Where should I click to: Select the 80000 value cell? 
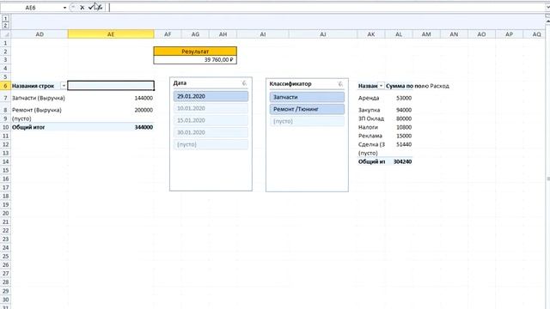pos(399,118)
